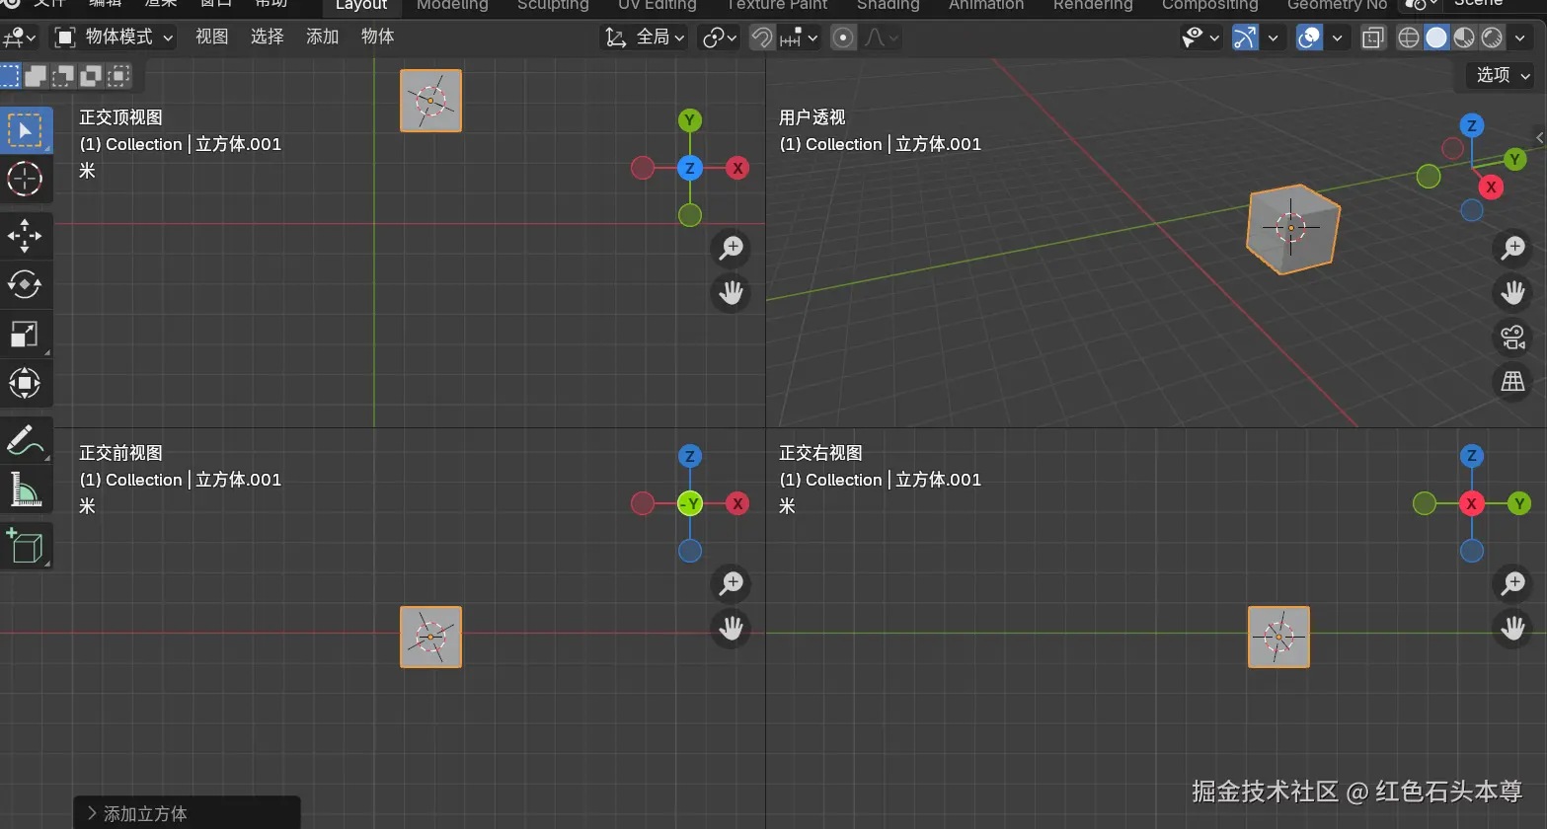Screen dimensions: 1547x829
Task: Select the Rotate tool
Action: 25,284
